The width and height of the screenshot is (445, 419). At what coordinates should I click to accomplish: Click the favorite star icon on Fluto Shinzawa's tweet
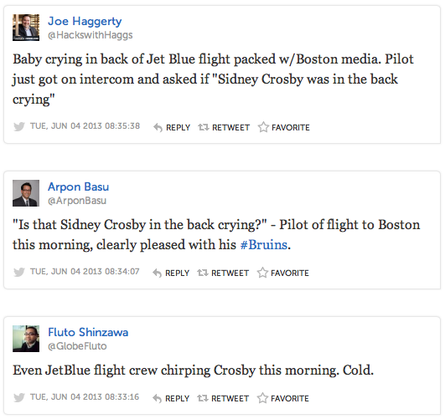pos(262,398)
